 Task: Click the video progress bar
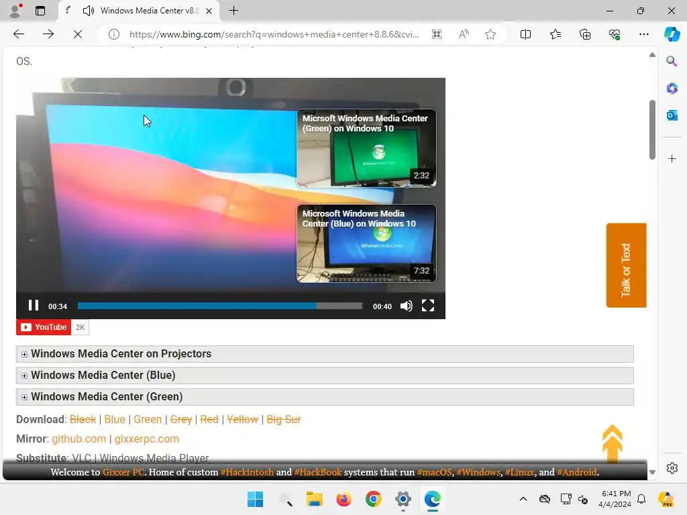tap(220, 306)
